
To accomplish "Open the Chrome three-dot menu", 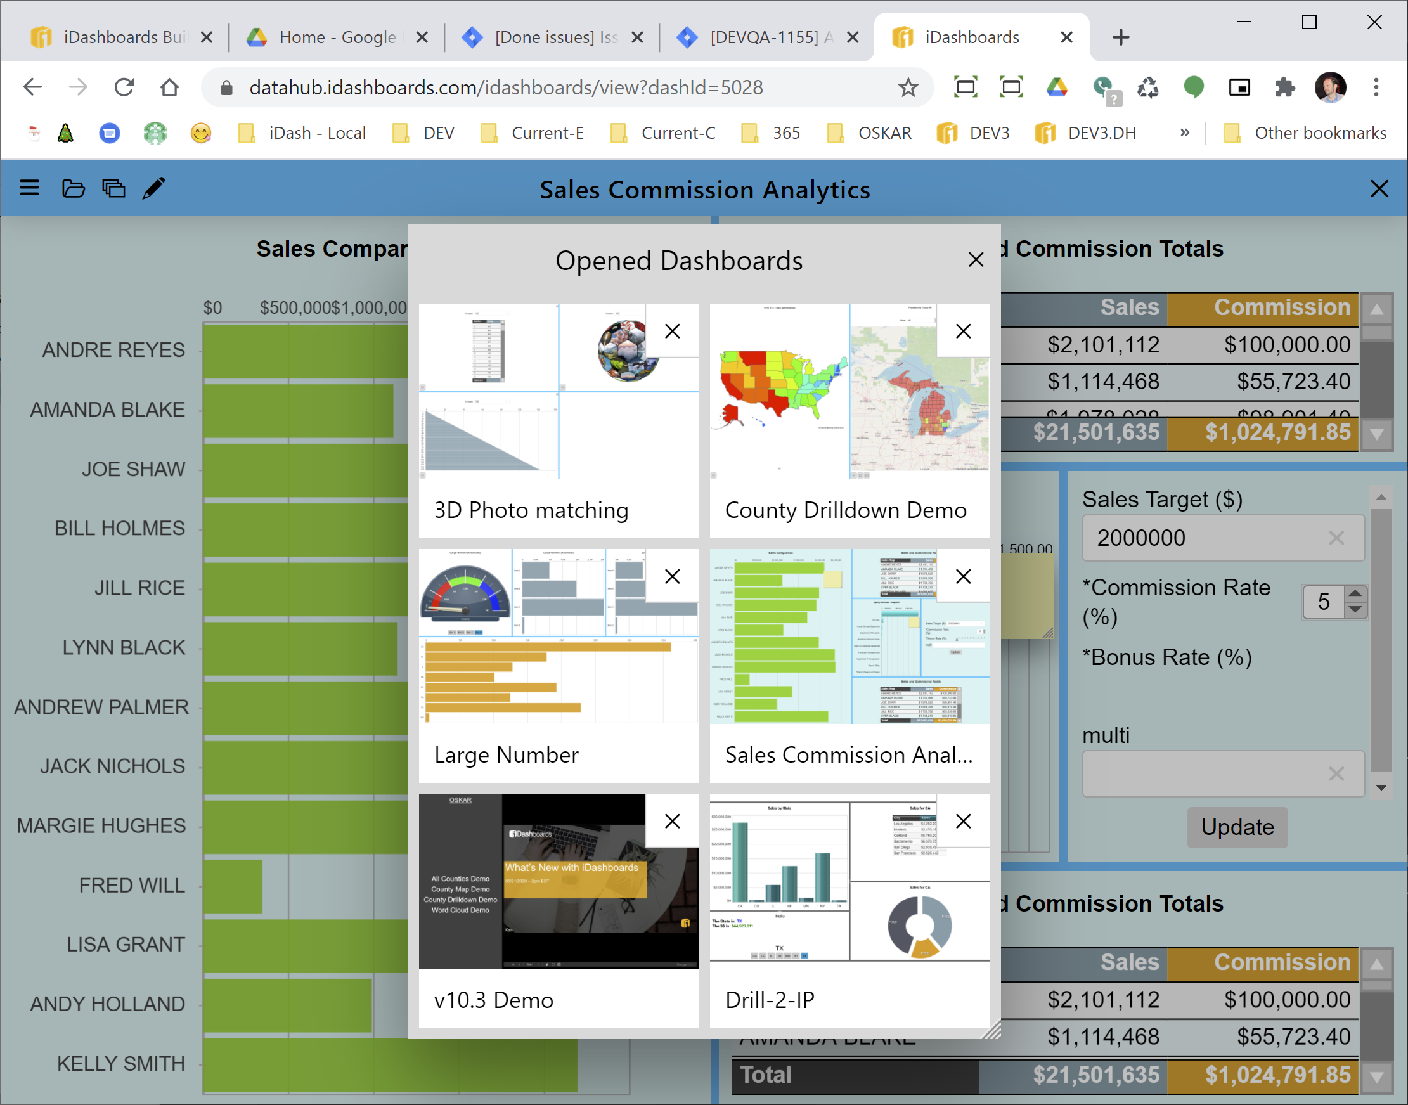I will tap(1376, 87).
